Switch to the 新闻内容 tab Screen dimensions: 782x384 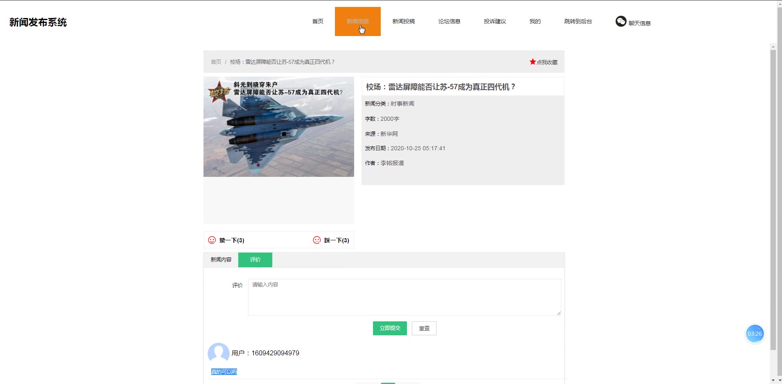pyautogui.click(x=221, y=260)
